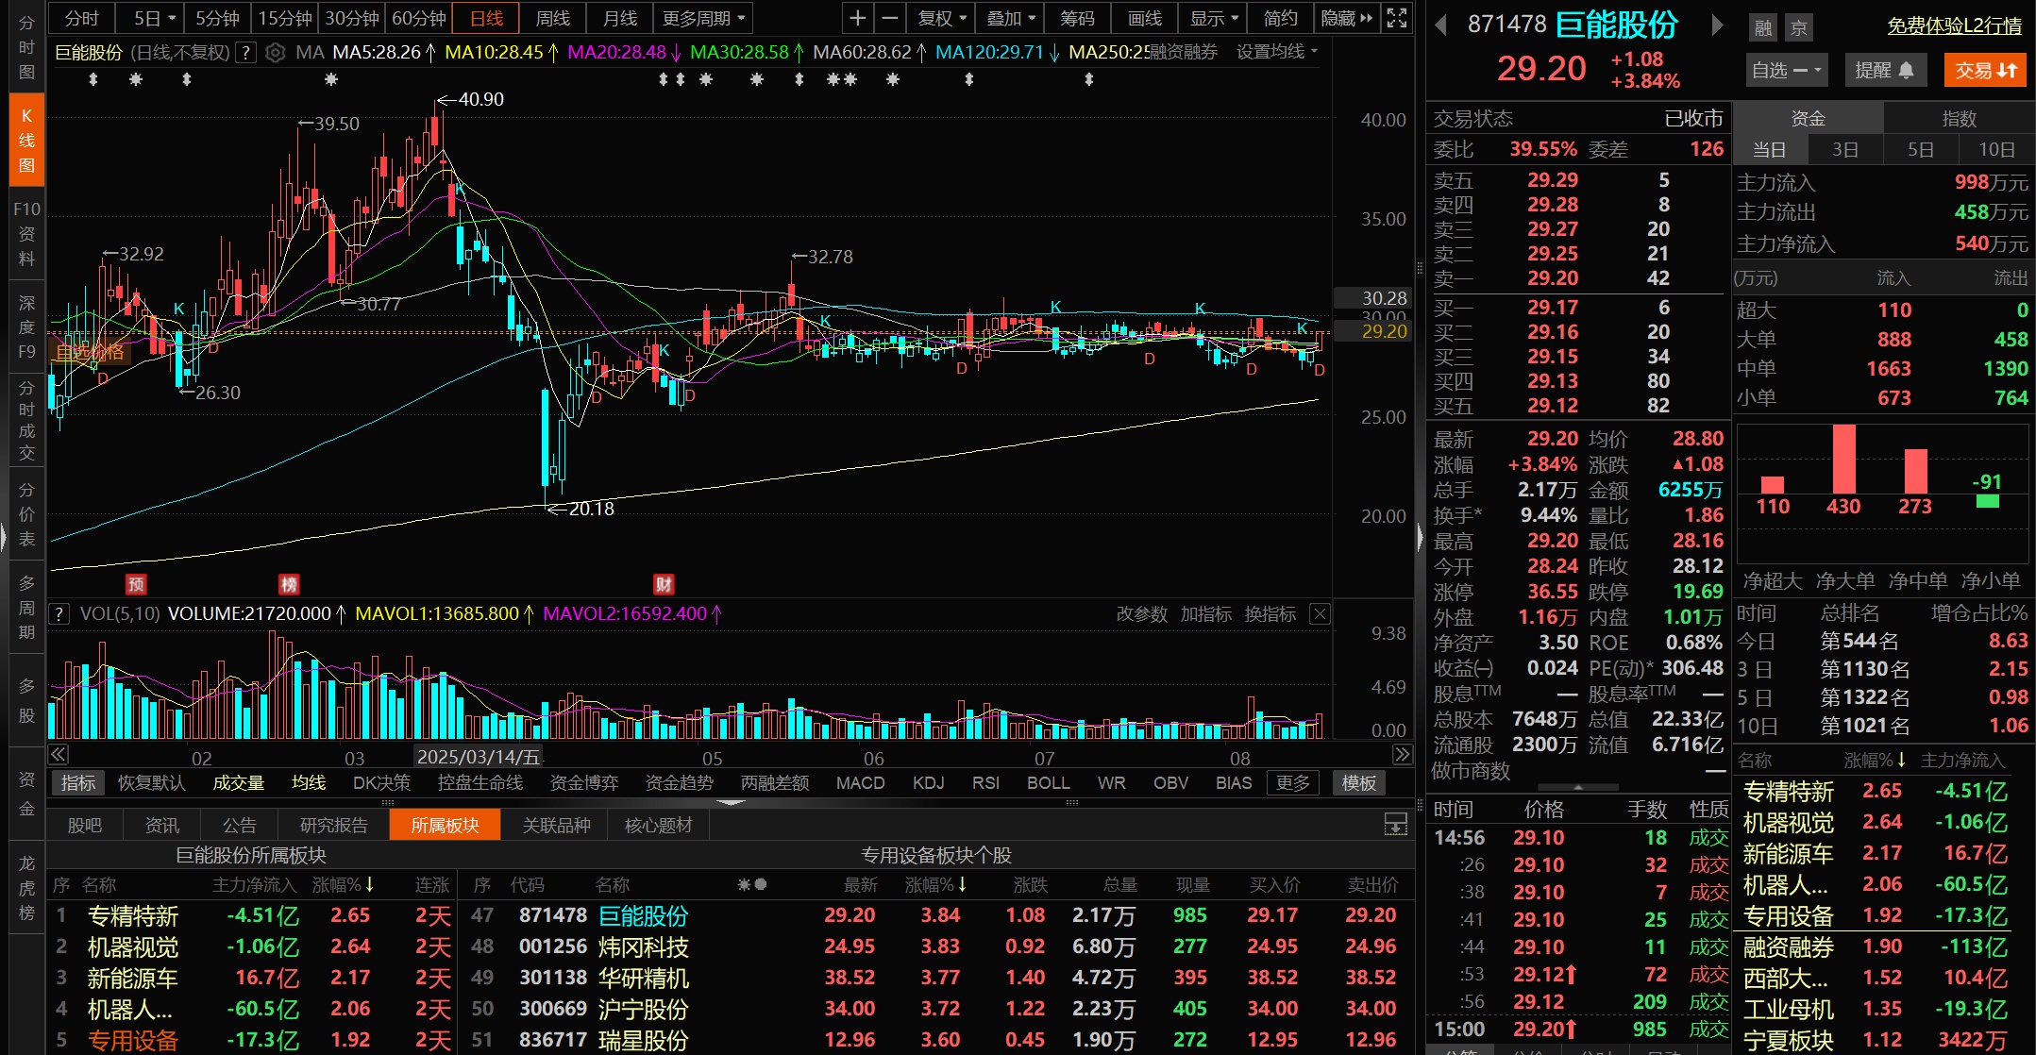Image resolution: width=2036 pixels, height=1055 pixels.
Task: Switch to 指数 tab in right panel
Action: pos(1959,119)
